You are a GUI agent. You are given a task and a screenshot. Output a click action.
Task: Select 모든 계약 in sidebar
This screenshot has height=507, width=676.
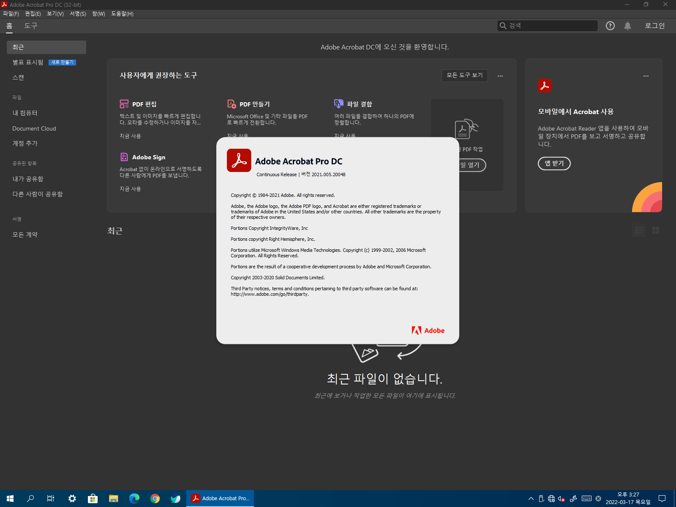click(25, 234)
